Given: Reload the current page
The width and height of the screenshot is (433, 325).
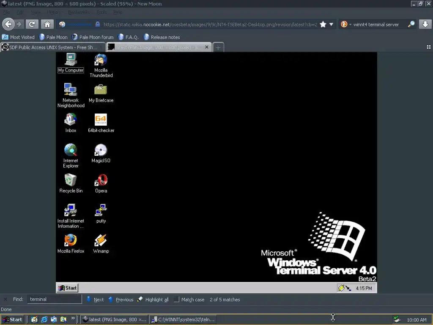Looking at the screenshot, I should (32, 24).
